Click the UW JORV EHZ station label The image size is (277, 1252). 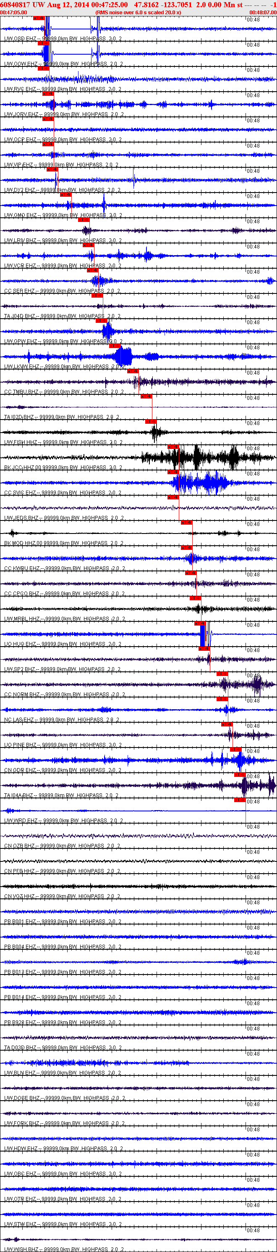tap(64, 114)
